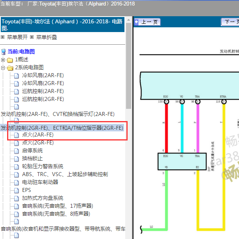
Task: Open 轮胎压力警告系统 diagram
Action: point(43,167)
